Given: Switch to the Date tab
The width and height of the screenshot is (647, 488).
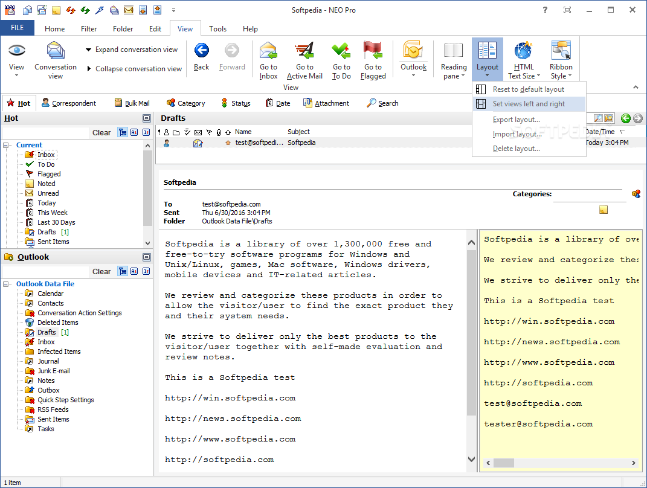Looking at the screenshot, I should (x=278, y=103).
